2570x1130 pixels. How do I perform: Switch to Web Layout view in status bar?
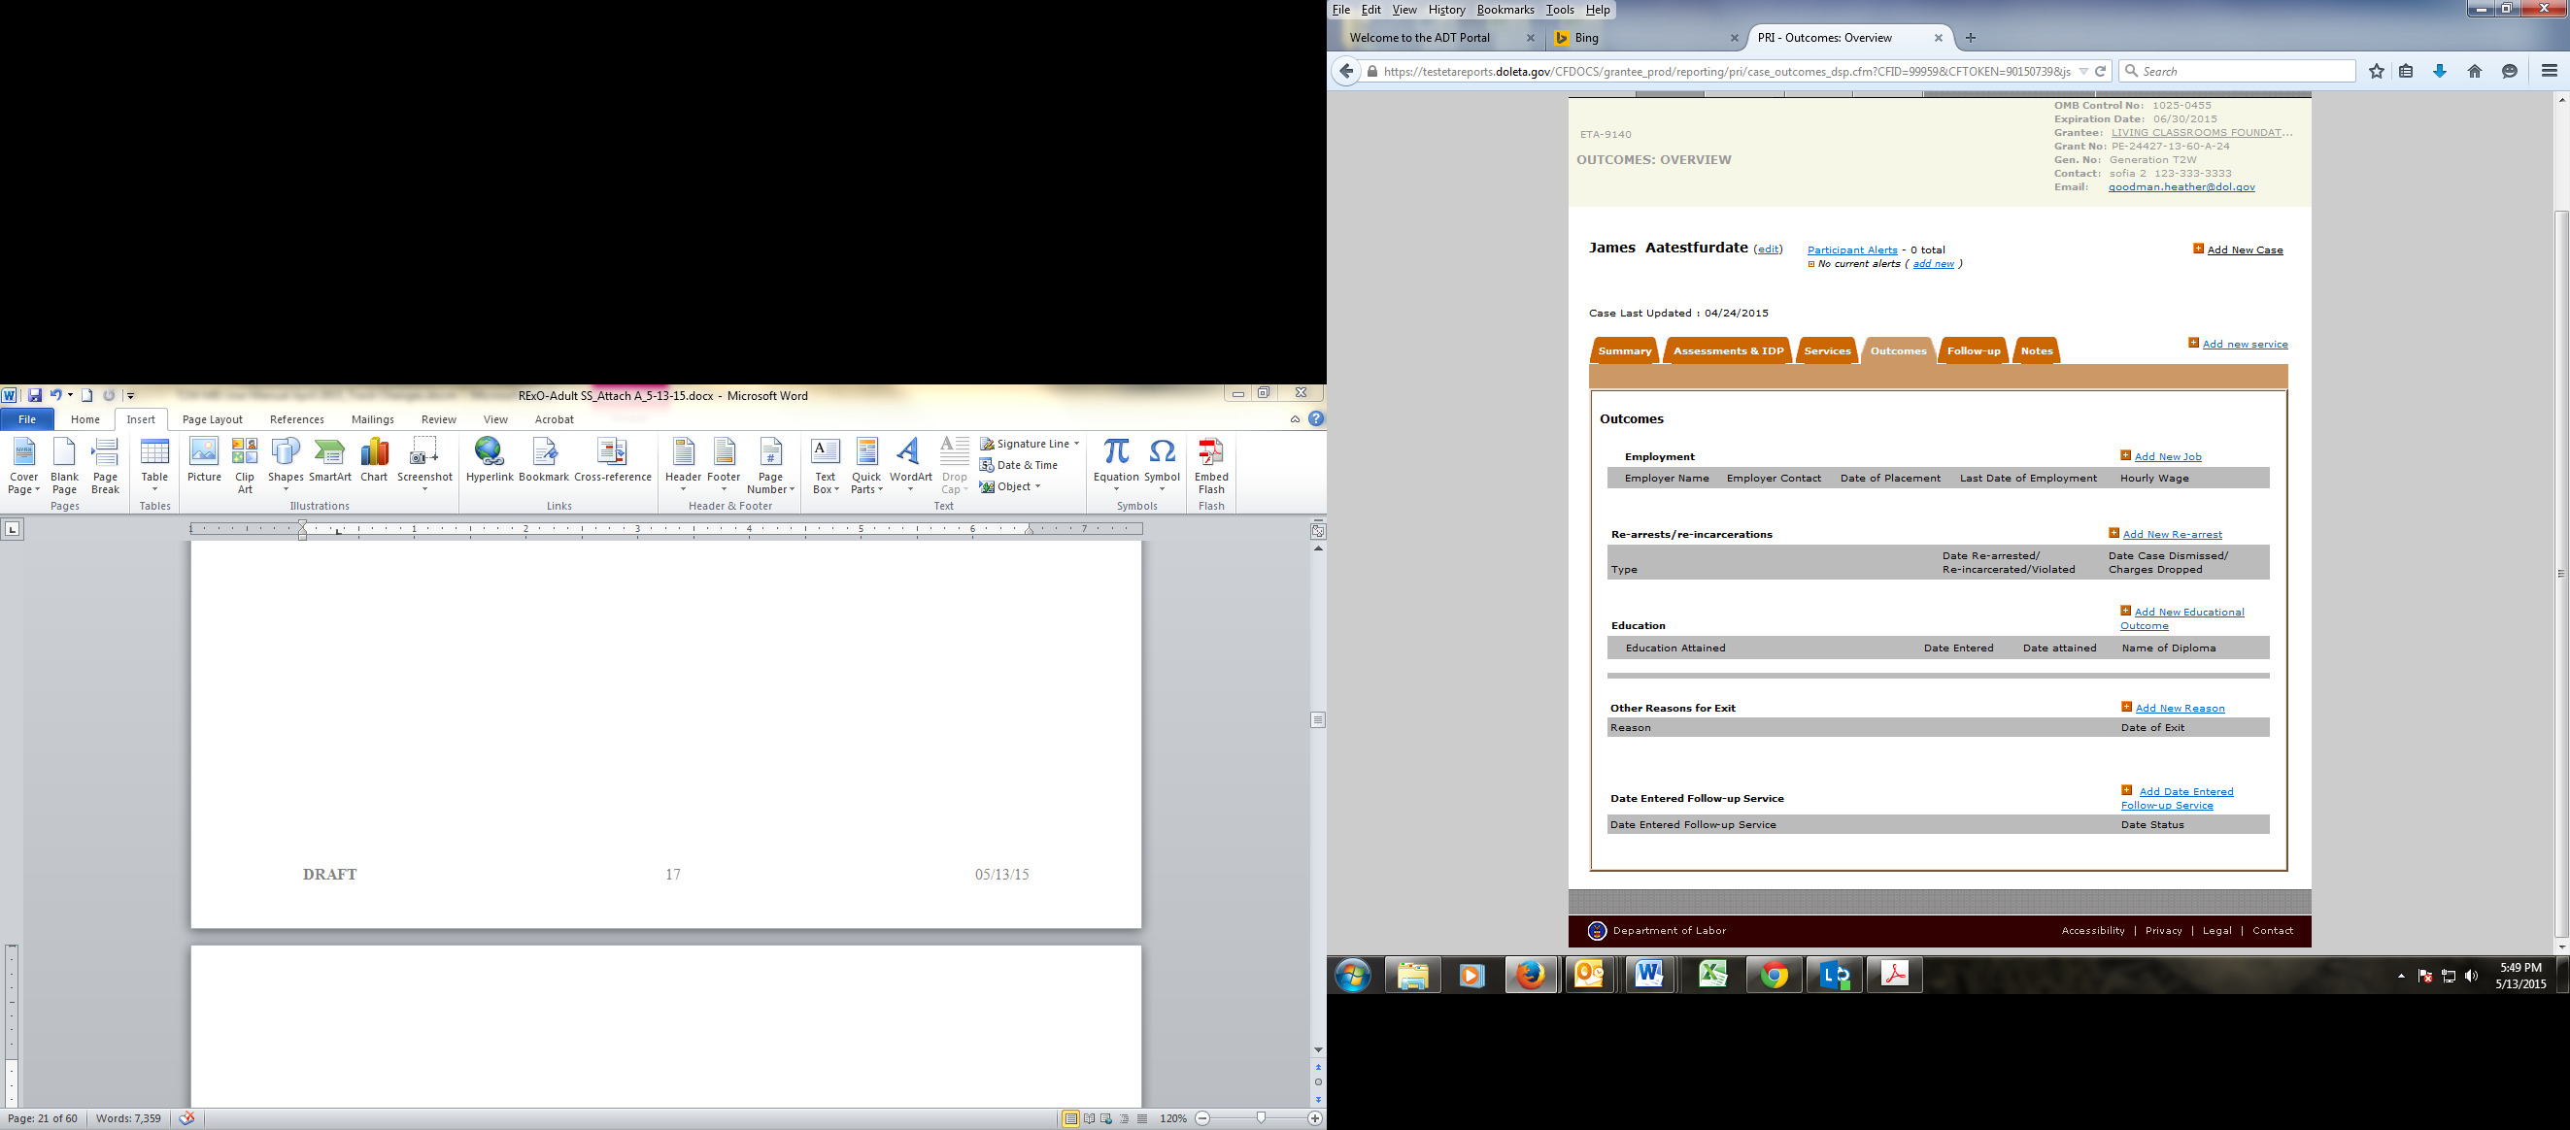pos(1106,1119)
